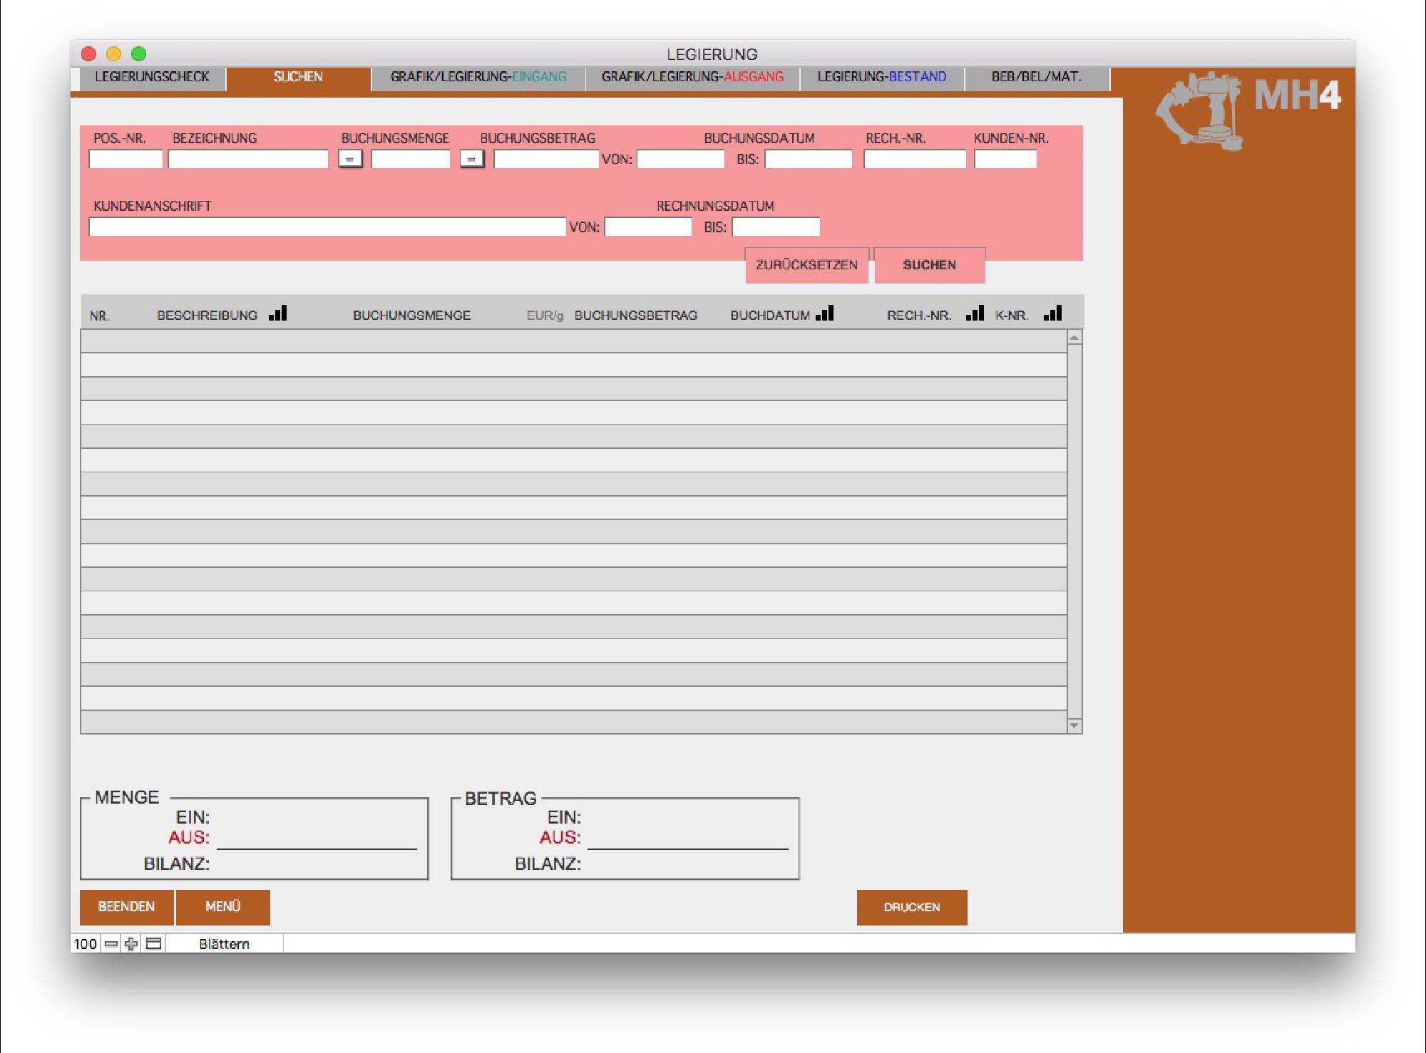Open the Buchungsbetrag comparison operator selector
This screenshot has height=1053, width=1426.
(472, 159)
